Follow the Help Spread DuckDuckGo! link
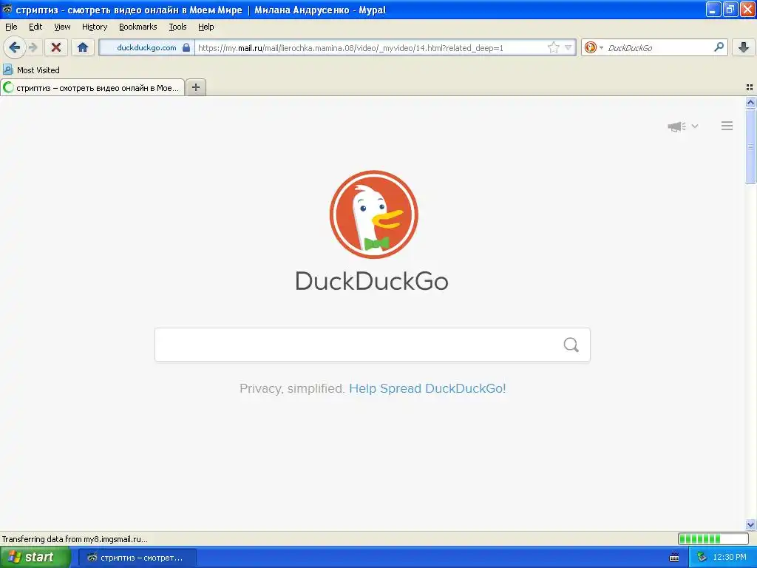Screen dimensions: 757x568 click(x=427, y=388)
